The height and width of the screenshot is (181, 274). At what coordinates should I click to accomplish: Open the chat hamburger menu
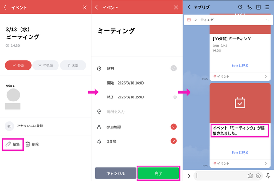pyautogui.click(x=267, y=7)
